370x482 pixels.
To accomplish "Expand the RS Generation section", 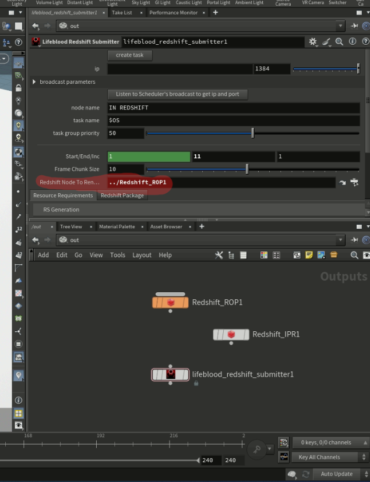I will click(61, 210).
